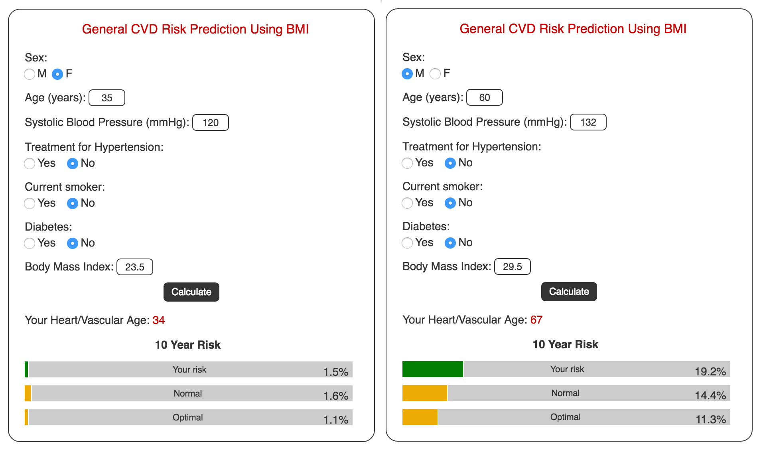Choose Yes for current smoker in right form
This screenshot has width=761, height=450.
[407, 203]
